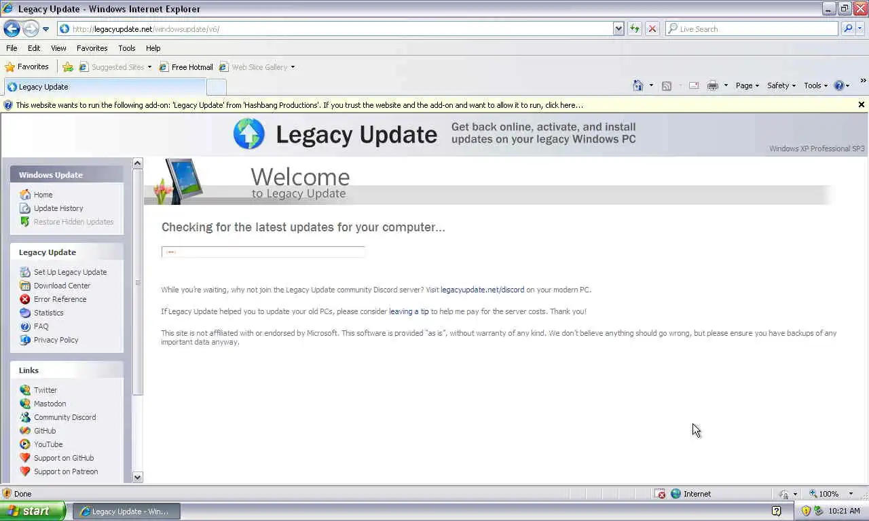Open the recent pages dropdown arrow

tap(45, 29)
